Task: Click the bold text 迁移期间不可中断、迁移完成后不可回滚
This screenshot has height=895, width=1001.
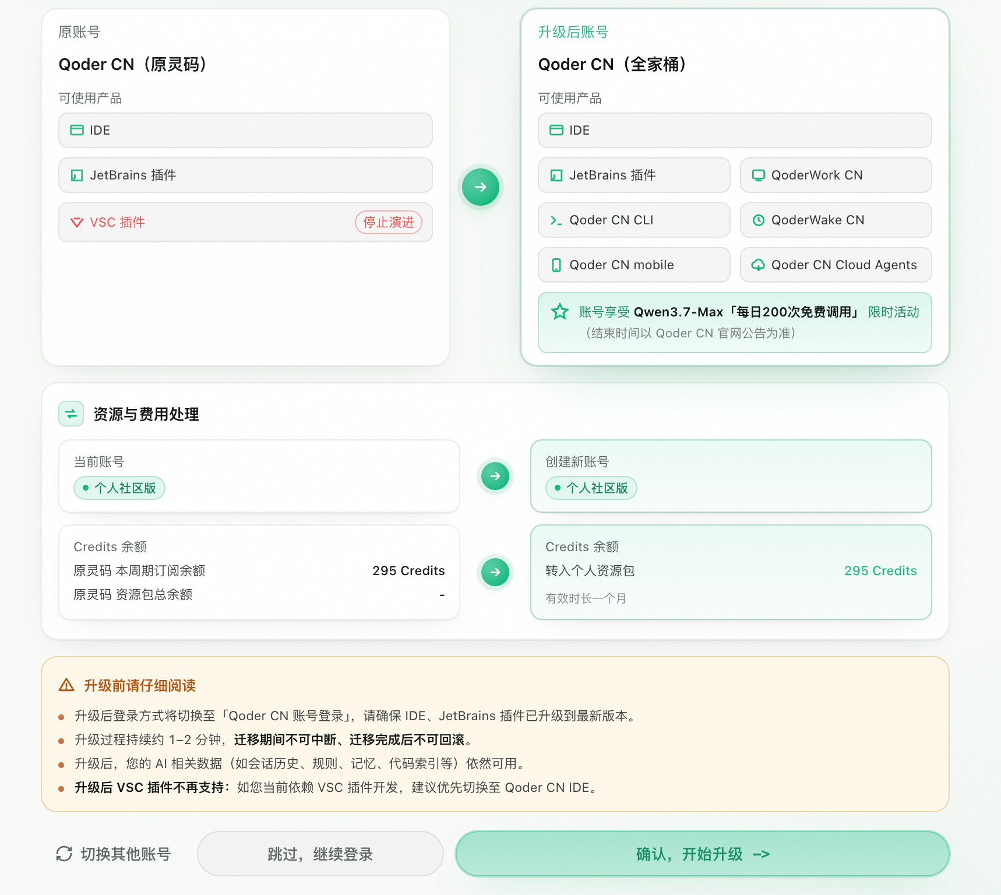Action: (350, 740)
